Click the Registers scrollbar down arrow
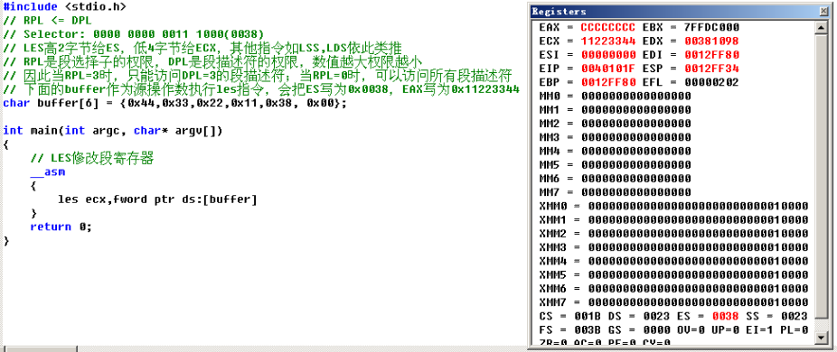The height and width of the screenshot is (352, 837). click(x=821, y=337)
